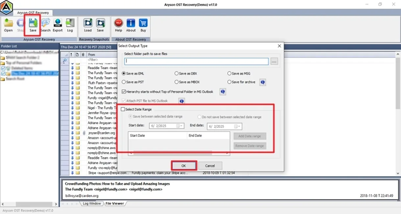Open the Start date picker dropdown
401x214 pixels.
179,126
